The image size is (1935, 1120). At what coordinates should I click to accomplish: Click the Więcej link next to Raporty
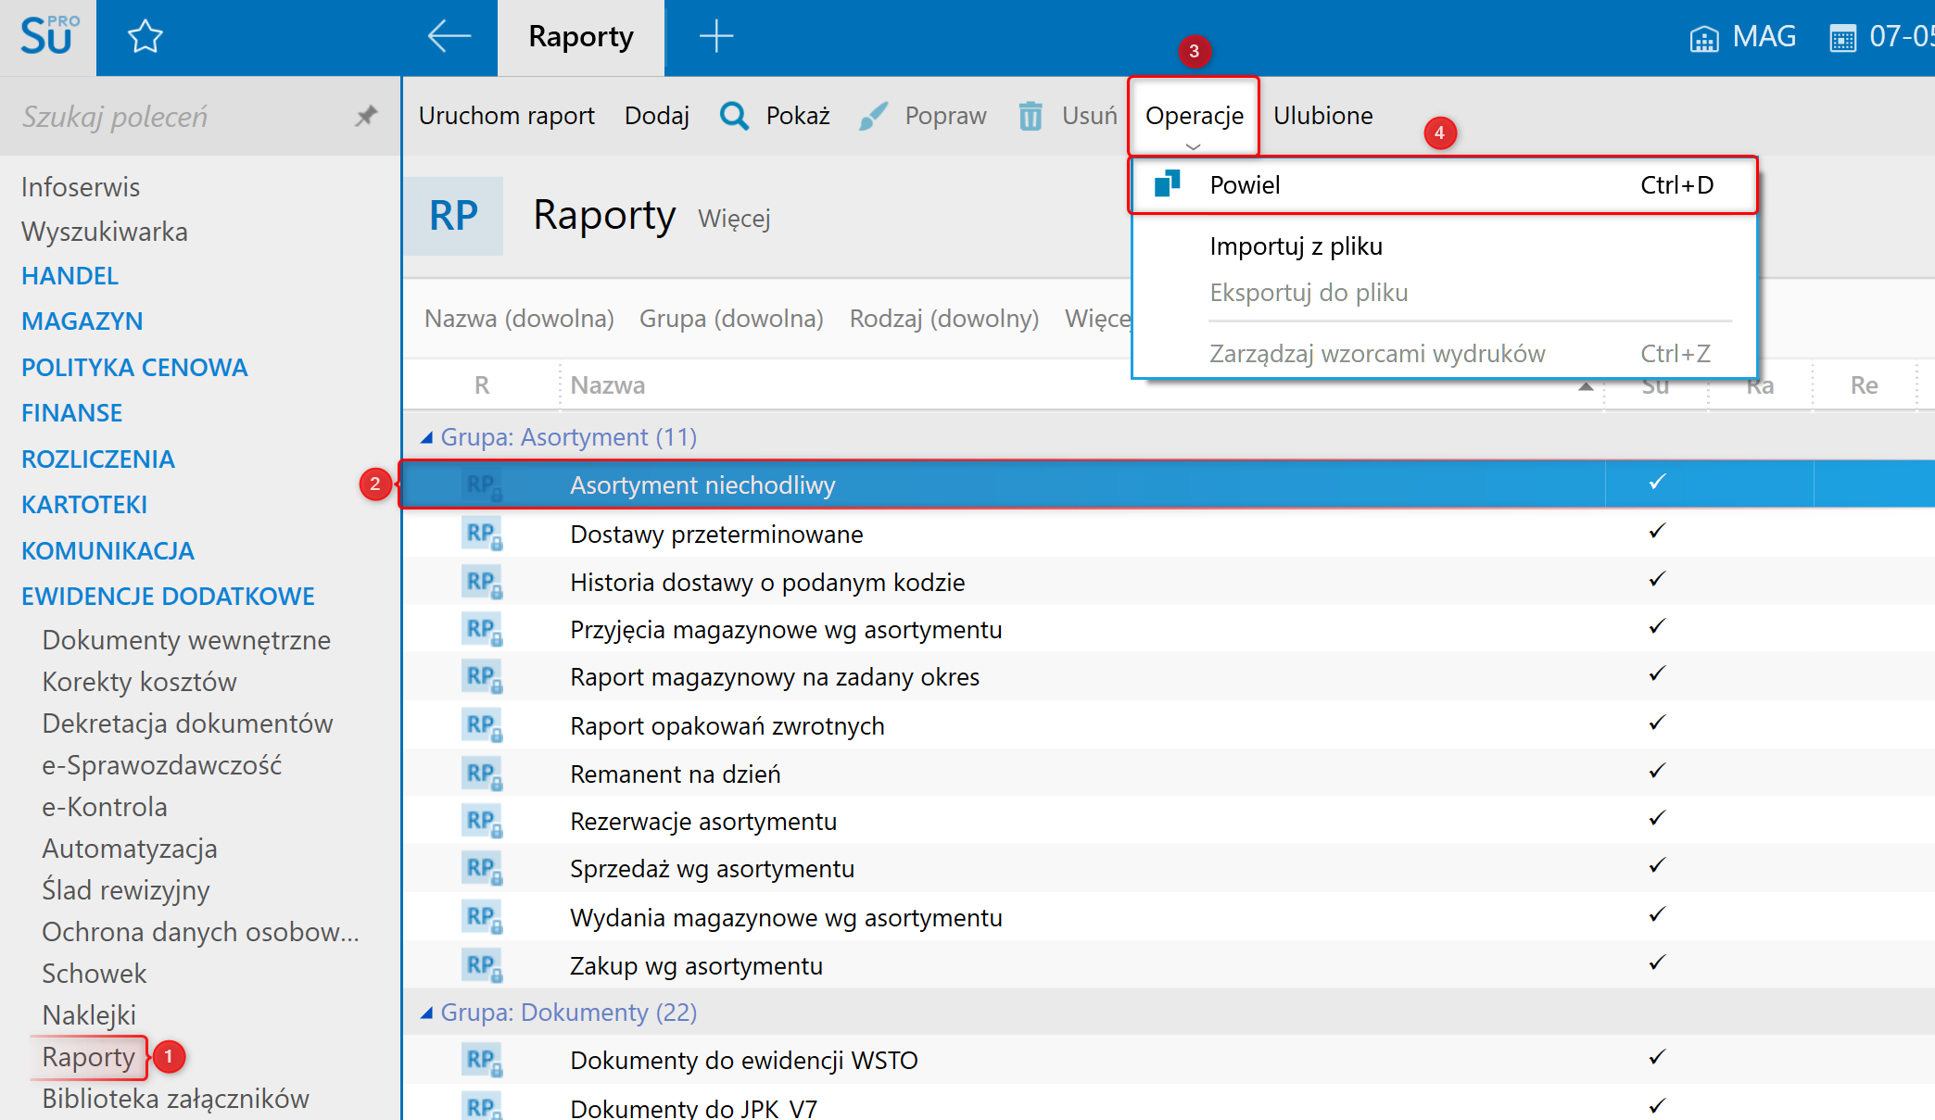click(x=734, y=219)
